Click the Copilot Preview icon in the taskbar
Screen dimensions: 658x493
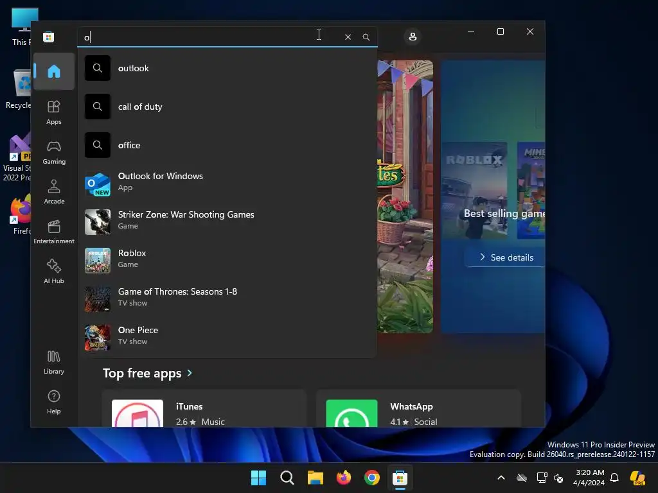click(x=637, y=478)
